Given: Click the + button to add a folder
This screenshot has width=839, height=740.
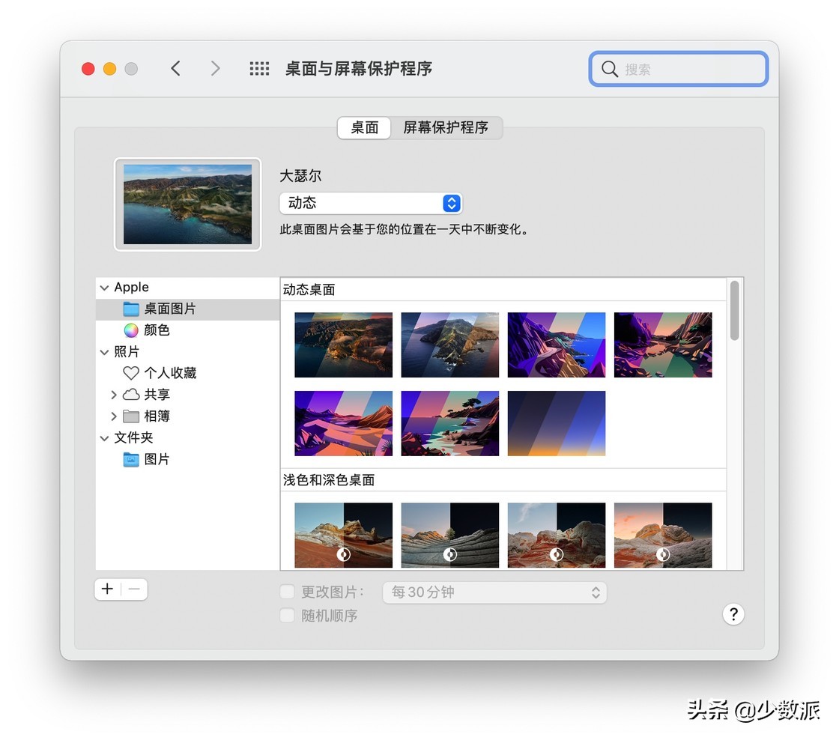Looking at the screenshot, I should pos(107,589).
